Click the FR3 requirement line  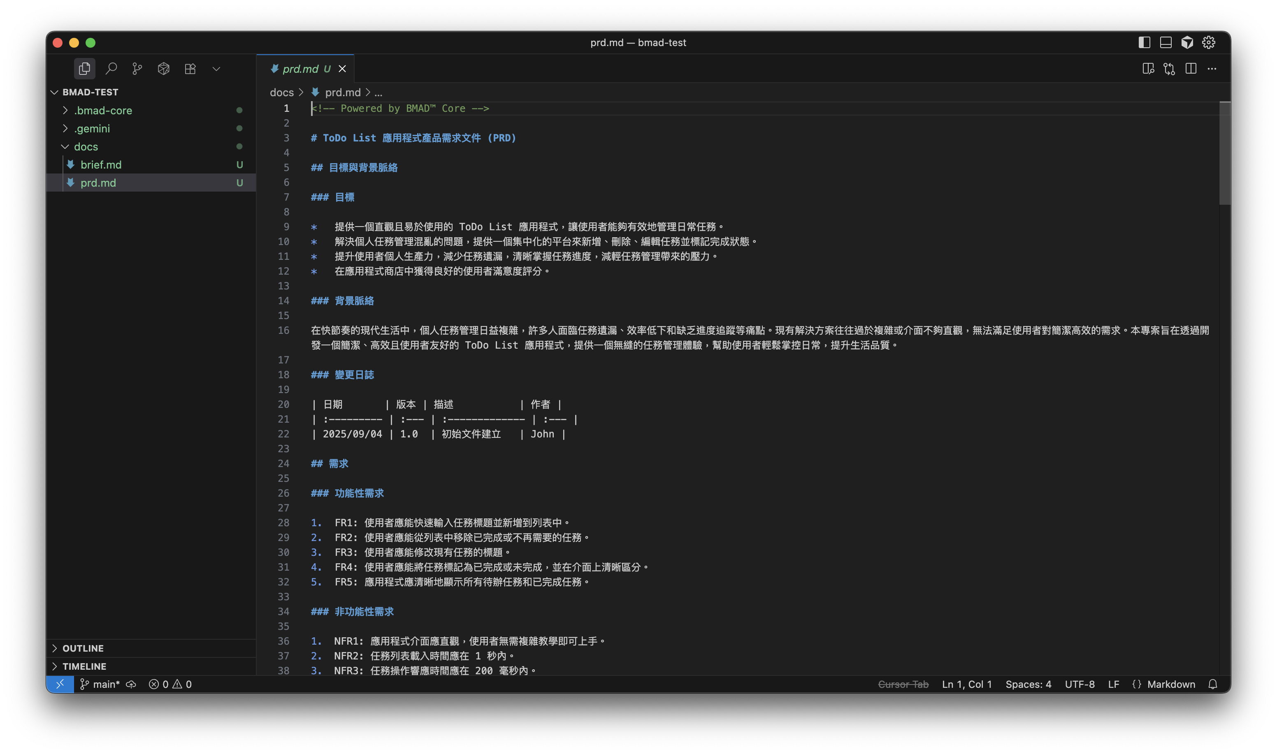tap(411, 552)
